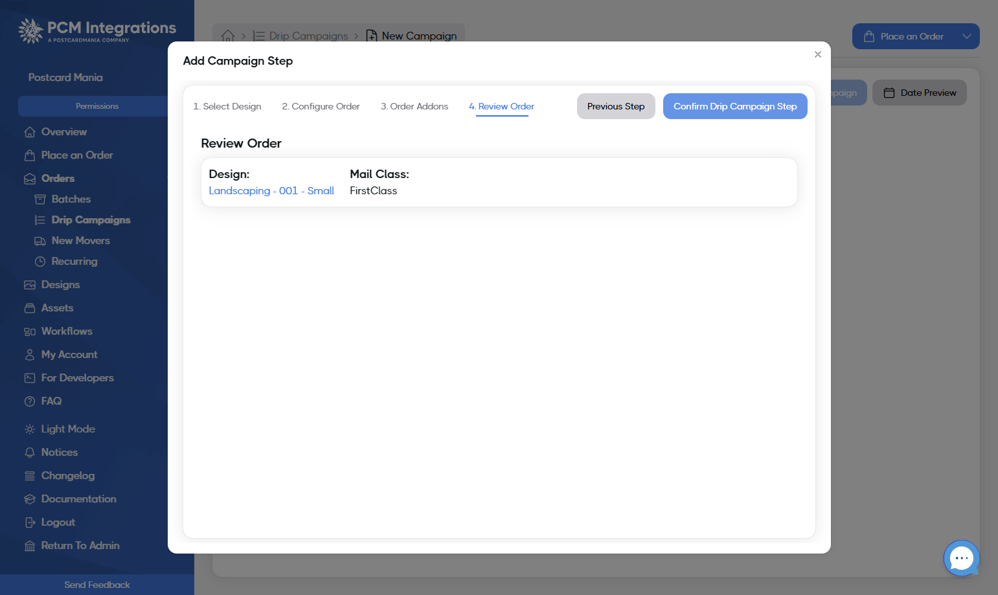This screenshot has height=595, width=998.
Task: Click the New Movers truck icon
Action: (x=40, y=241)
